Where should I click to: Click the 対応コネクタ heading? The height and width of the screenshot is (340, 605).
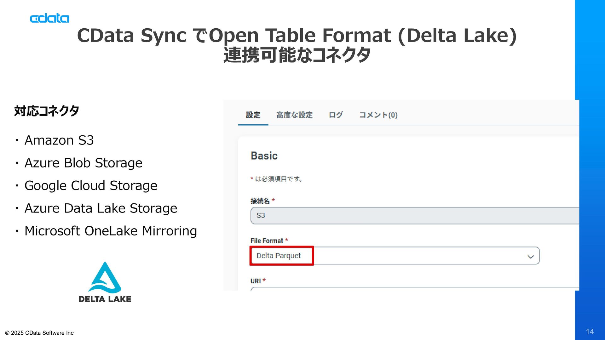[47, 111]
